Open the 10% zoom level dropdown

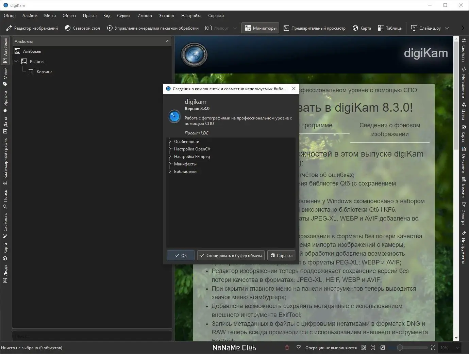[x=450, y=348]
